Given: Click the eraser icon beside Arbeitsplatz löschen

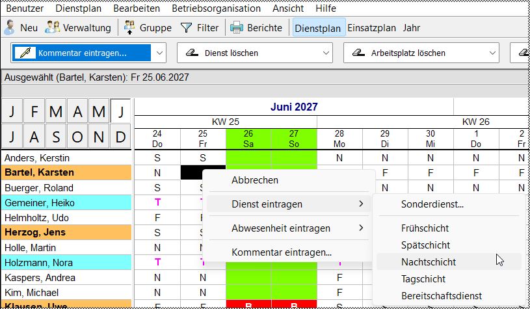Looking at the screenshot, I should tap(358, 53).
